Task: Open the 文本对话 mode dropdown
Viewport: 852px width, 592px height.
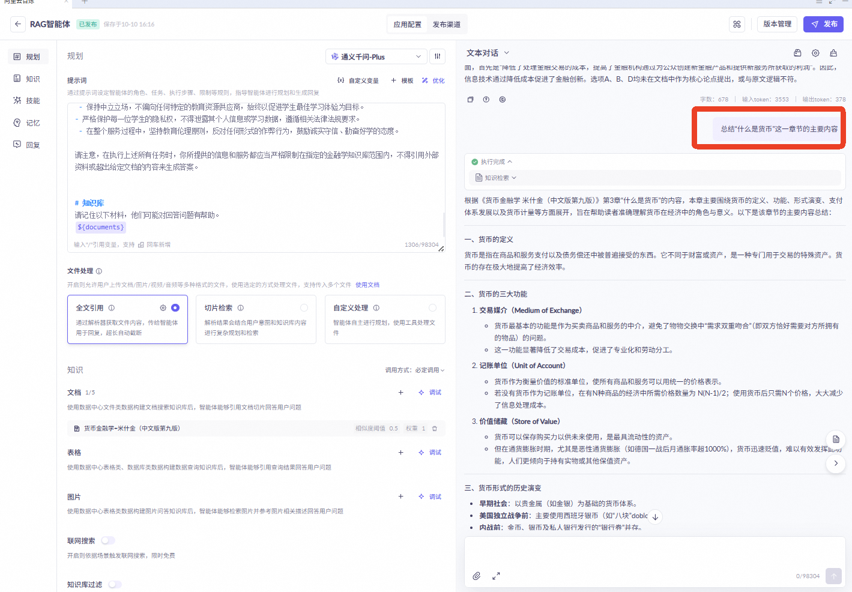Action: click(x=488, y=53)
